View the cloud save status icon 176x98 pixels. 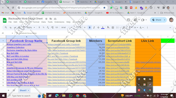[55, 19]
